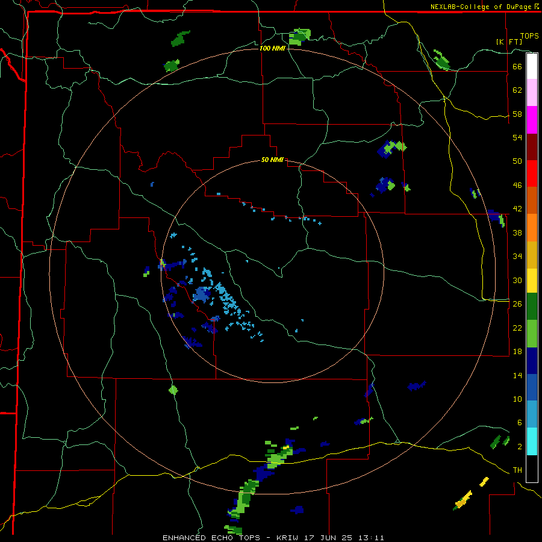Click the 6 value on the legend scale
This screenshot has height=542, width=542.
pyautogui.click(x=520, y=423)
